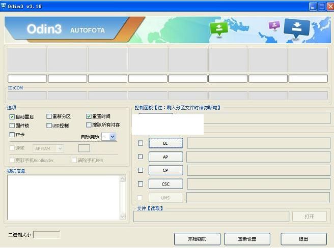This screenshot has width=334, height=248.
Task: Minimize the Odin3 window
Action: click(313, 6)
